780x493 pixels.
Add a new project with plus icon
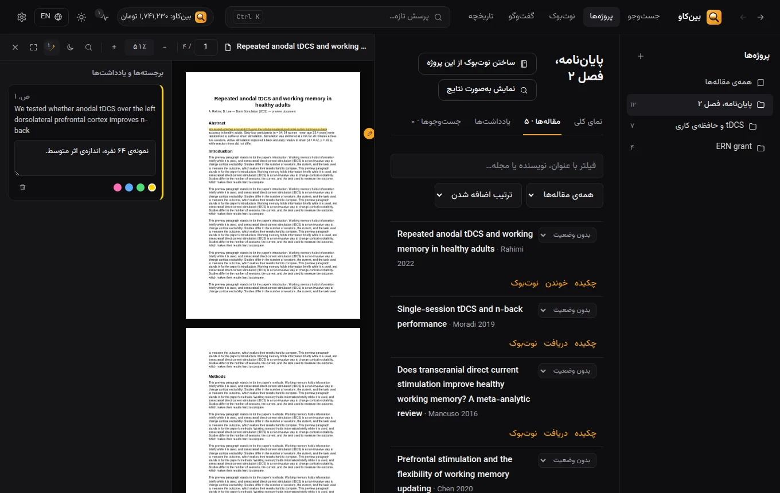point(641,56)
